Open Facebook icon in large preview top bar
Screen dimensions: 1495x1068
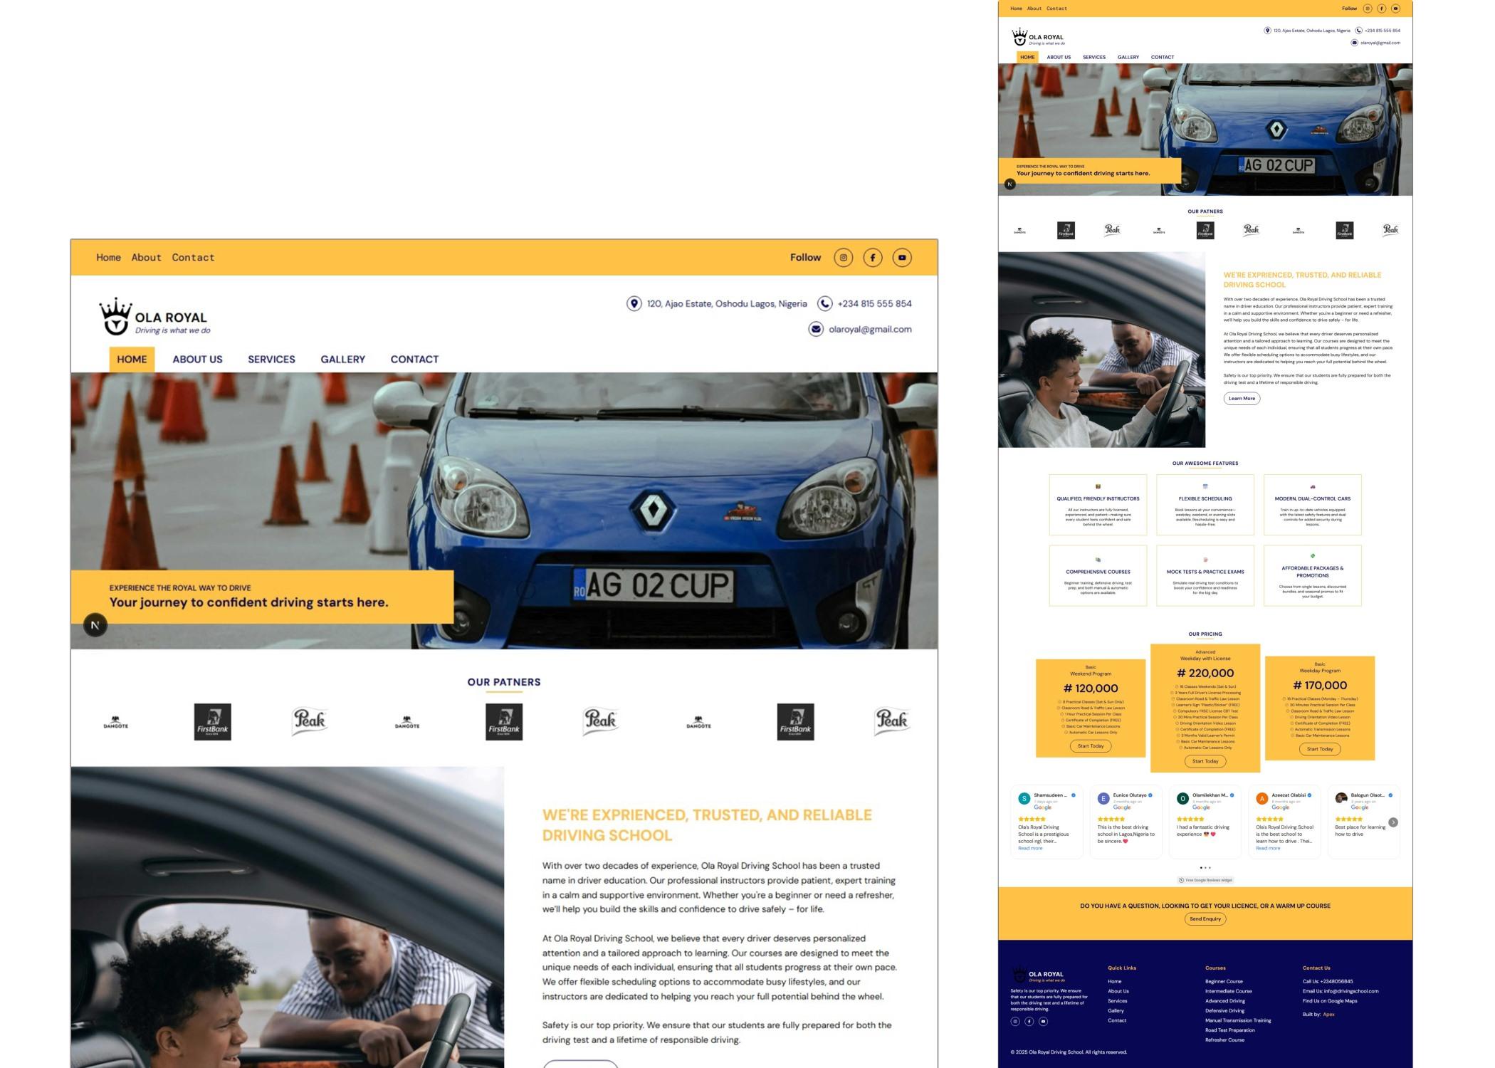tap(873, 258)
